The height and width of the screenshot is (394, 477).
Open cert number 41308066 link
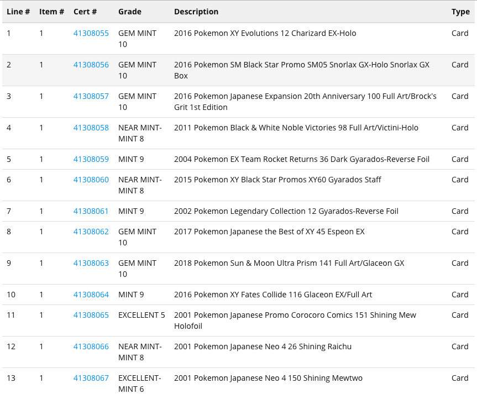pos(91,347)
